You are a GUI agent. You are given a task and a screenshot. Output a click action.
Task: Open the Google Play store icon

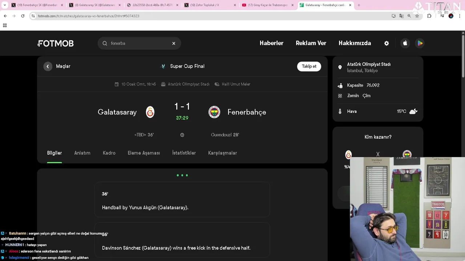420,43
